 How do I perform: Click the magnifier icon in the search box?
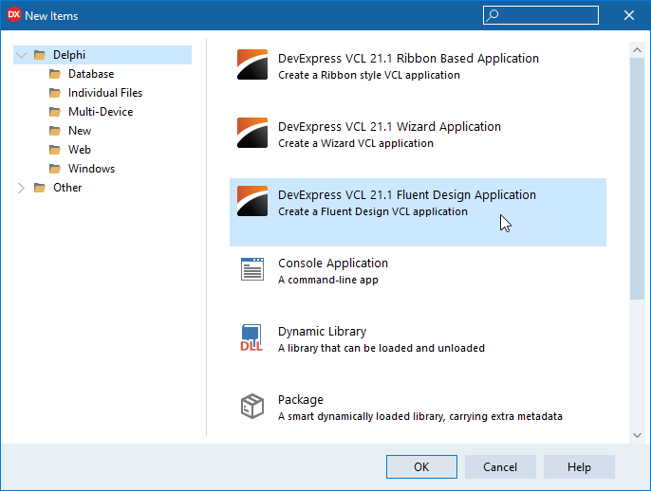click(493, 15)
